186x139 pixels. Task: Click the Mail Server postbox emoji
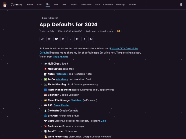pyautogui.click(x=45, y=69)
